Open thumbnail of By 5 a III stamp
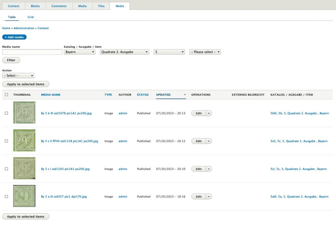The height and width of the screenshot is (225, 336). (x=24, y=196)
